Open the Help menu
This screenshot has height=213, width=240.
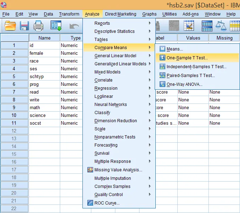pos(231,14)
